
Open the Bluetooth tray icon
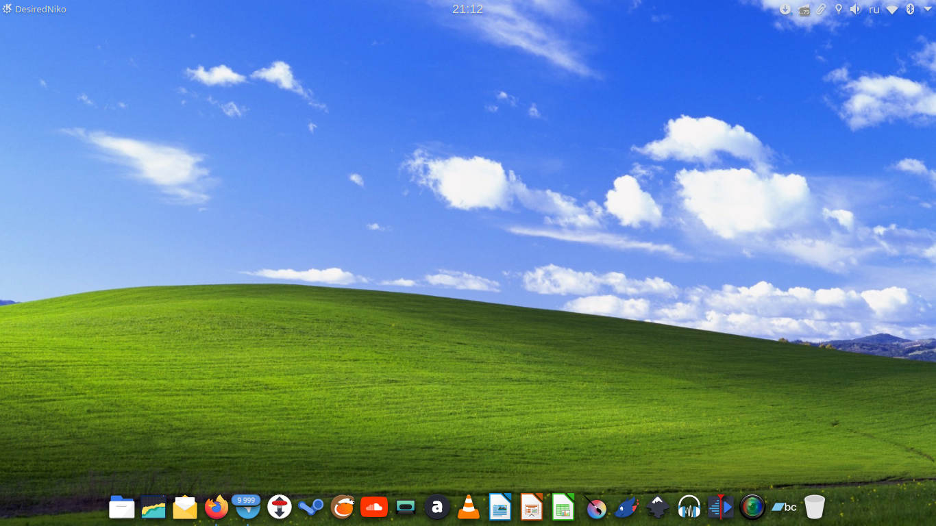(x=911, y=9)
